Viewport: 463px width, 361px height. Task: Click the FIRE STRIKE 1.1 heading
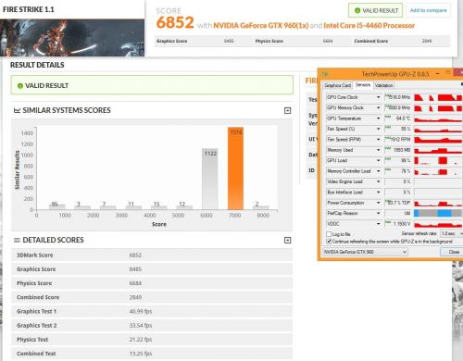(29, 9)
